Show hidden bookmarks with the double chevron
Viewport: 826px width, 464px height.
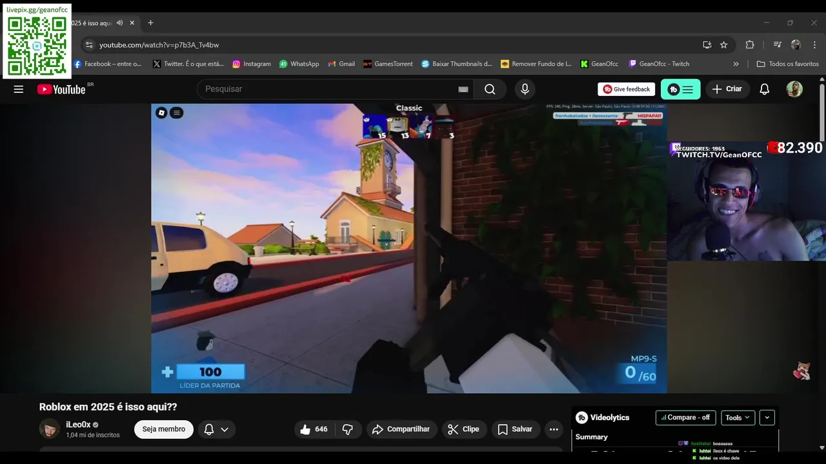pyautogui.click(x=736, y=64)
